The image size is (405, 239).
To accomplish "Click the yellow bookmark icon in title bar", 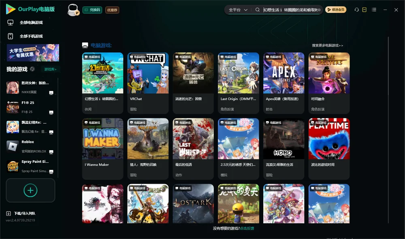I will [364, 10].
